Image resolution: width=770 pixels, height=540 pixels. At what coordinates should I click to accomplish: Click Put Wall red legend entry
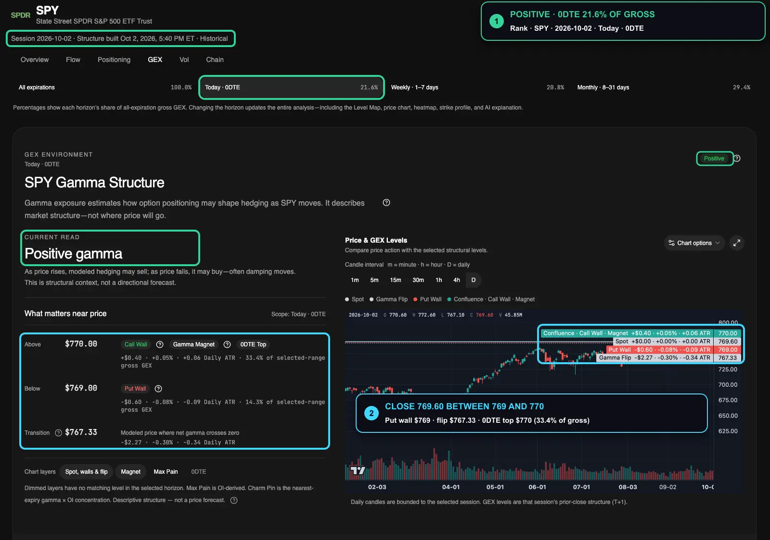coord(427,299)
